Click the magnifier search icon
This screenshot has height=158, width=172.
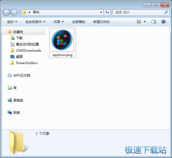(166, 12)
